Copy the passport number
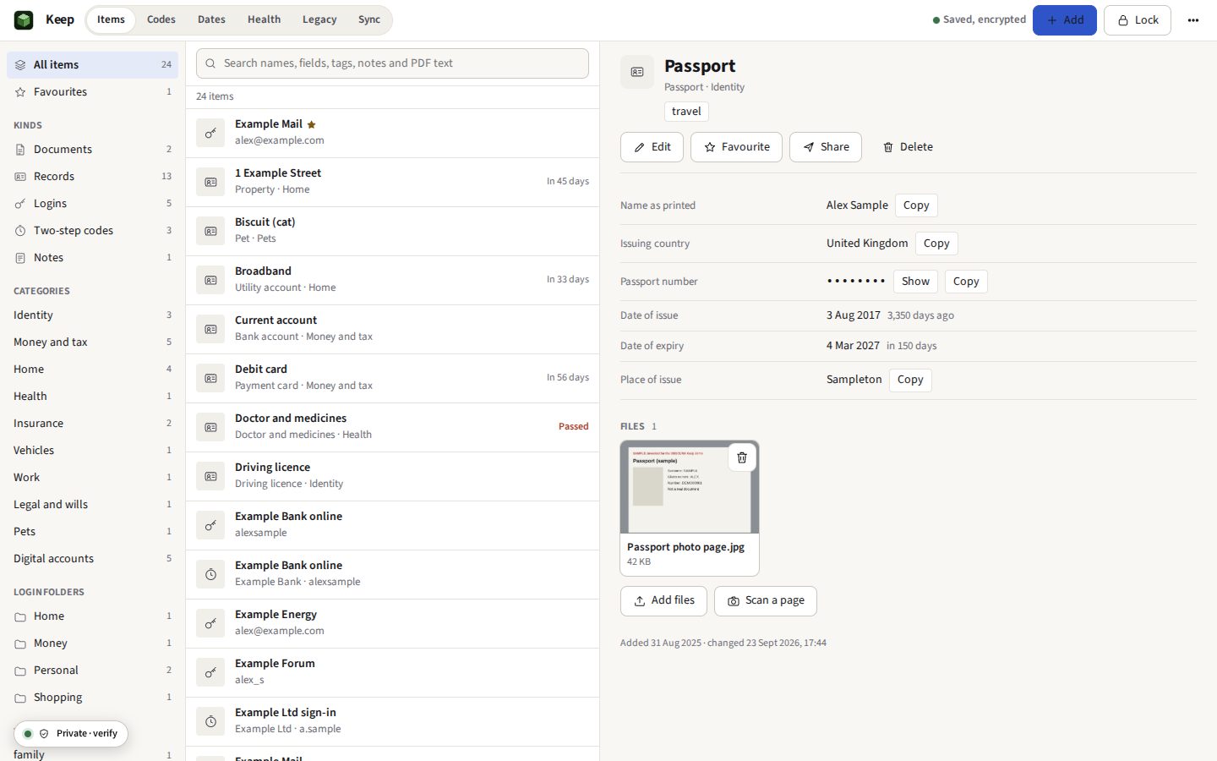This screenshot has height=761, width=1217. tap(966, 282)
